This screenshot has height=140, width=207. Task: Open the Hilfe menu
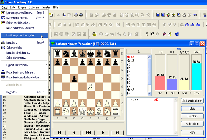[x=56, y=7]
